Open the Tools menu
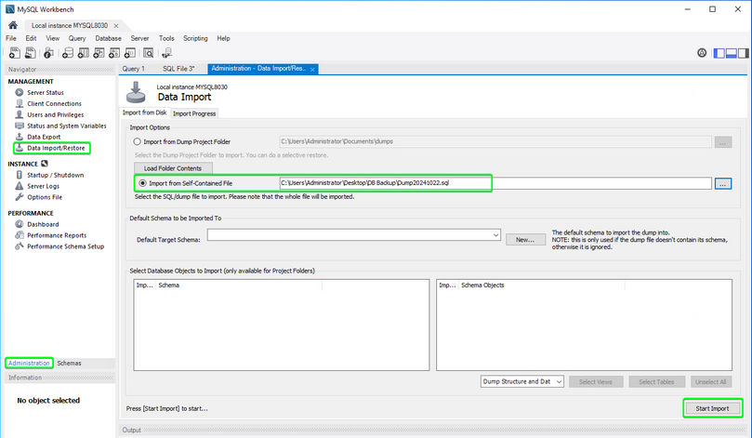752x438 pixels. pos(166,38)
